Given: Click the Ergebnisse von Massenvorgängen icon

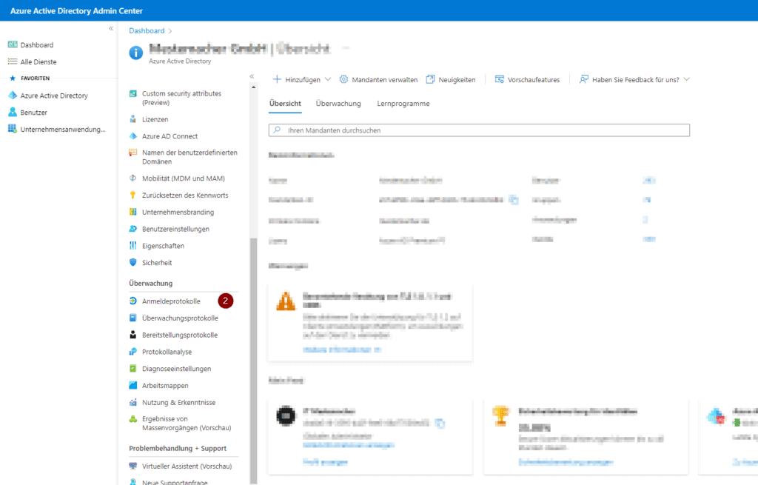Looking at the screenshot, I should pyautogui.click(x=133, y=419).
